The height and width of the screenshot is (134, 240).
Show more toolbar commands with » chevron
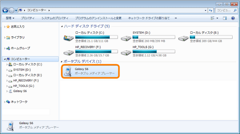(x=176, y=18)
